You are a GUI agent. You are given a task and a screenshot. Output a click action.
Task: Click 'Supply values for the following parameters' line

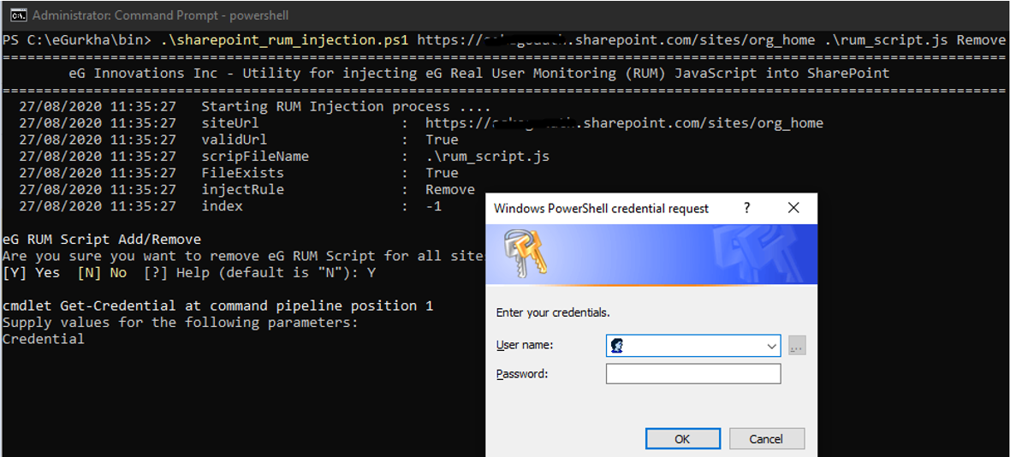[181, 323]
